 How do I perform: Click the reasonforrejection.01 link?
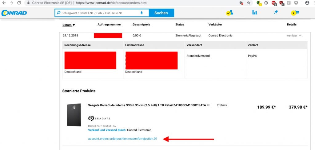click(x=123, y=139)
